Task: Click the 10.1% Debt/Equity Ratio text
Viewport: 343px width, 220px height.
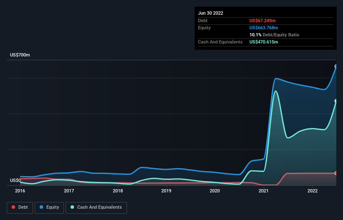Action: pos(274,35)
